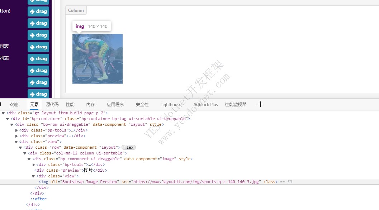Select the ::after pseudo-element below the closing divs
The image size is (379, 210).
click(x=38, y=199)
